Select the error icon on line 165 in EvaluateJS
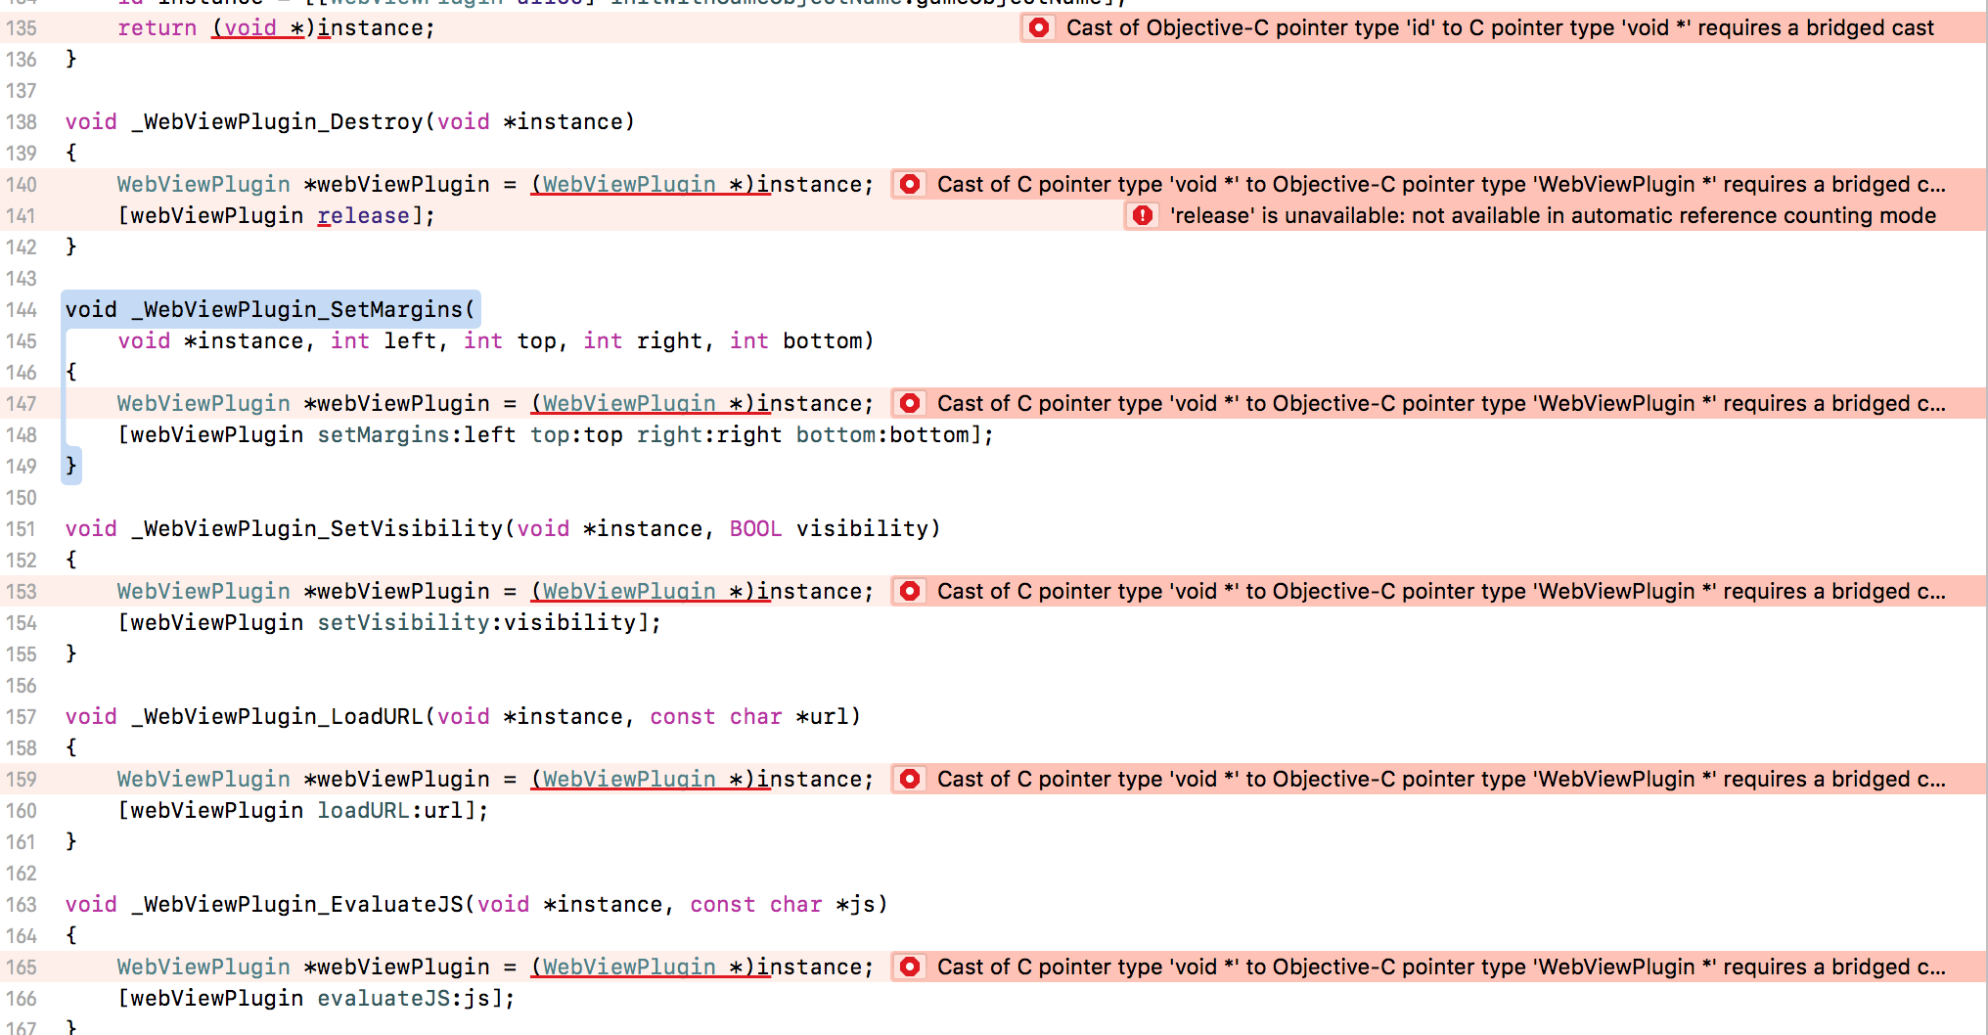1988x1035 pixels. pyautogui.click(x=910, y=967)
